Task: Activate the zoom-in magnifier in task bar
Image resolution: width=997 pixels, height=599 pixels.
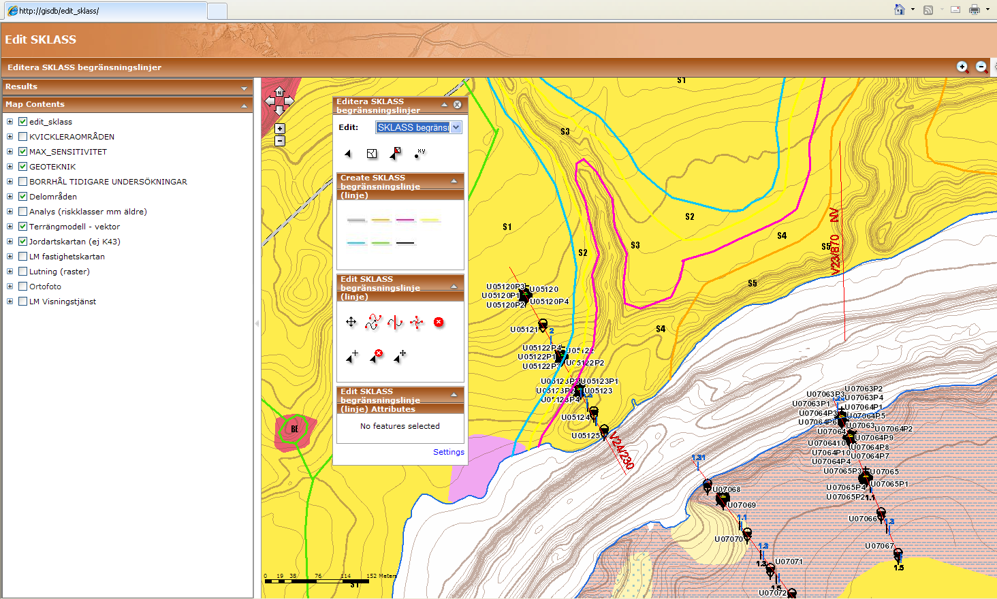Action: (962, 67)
